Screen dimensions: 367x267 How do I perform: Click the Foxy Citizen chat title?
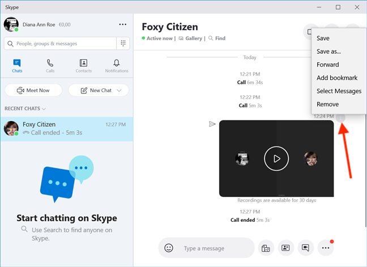coord(170,27)
